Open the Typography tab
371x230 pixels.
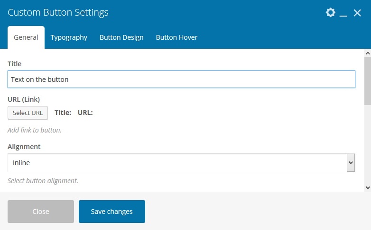click(69, 37)
